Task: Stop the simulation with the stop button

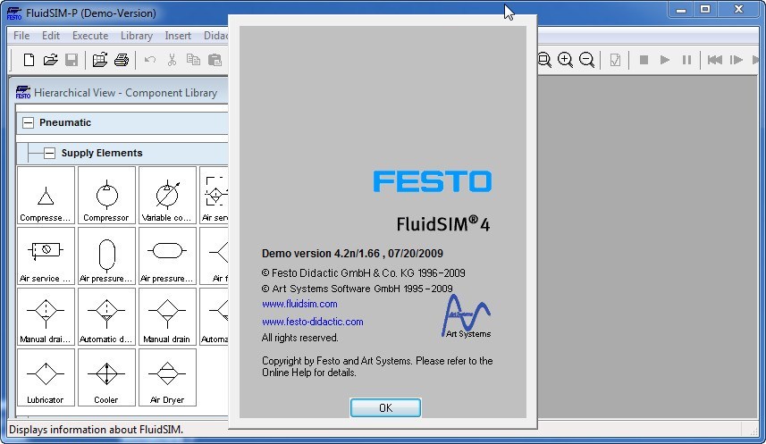Action: click(644, 60)
